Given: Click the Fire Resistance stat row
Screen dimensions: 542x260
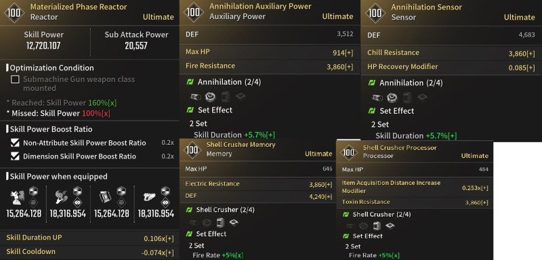Looking at the screenshot, I should [270, 66].
